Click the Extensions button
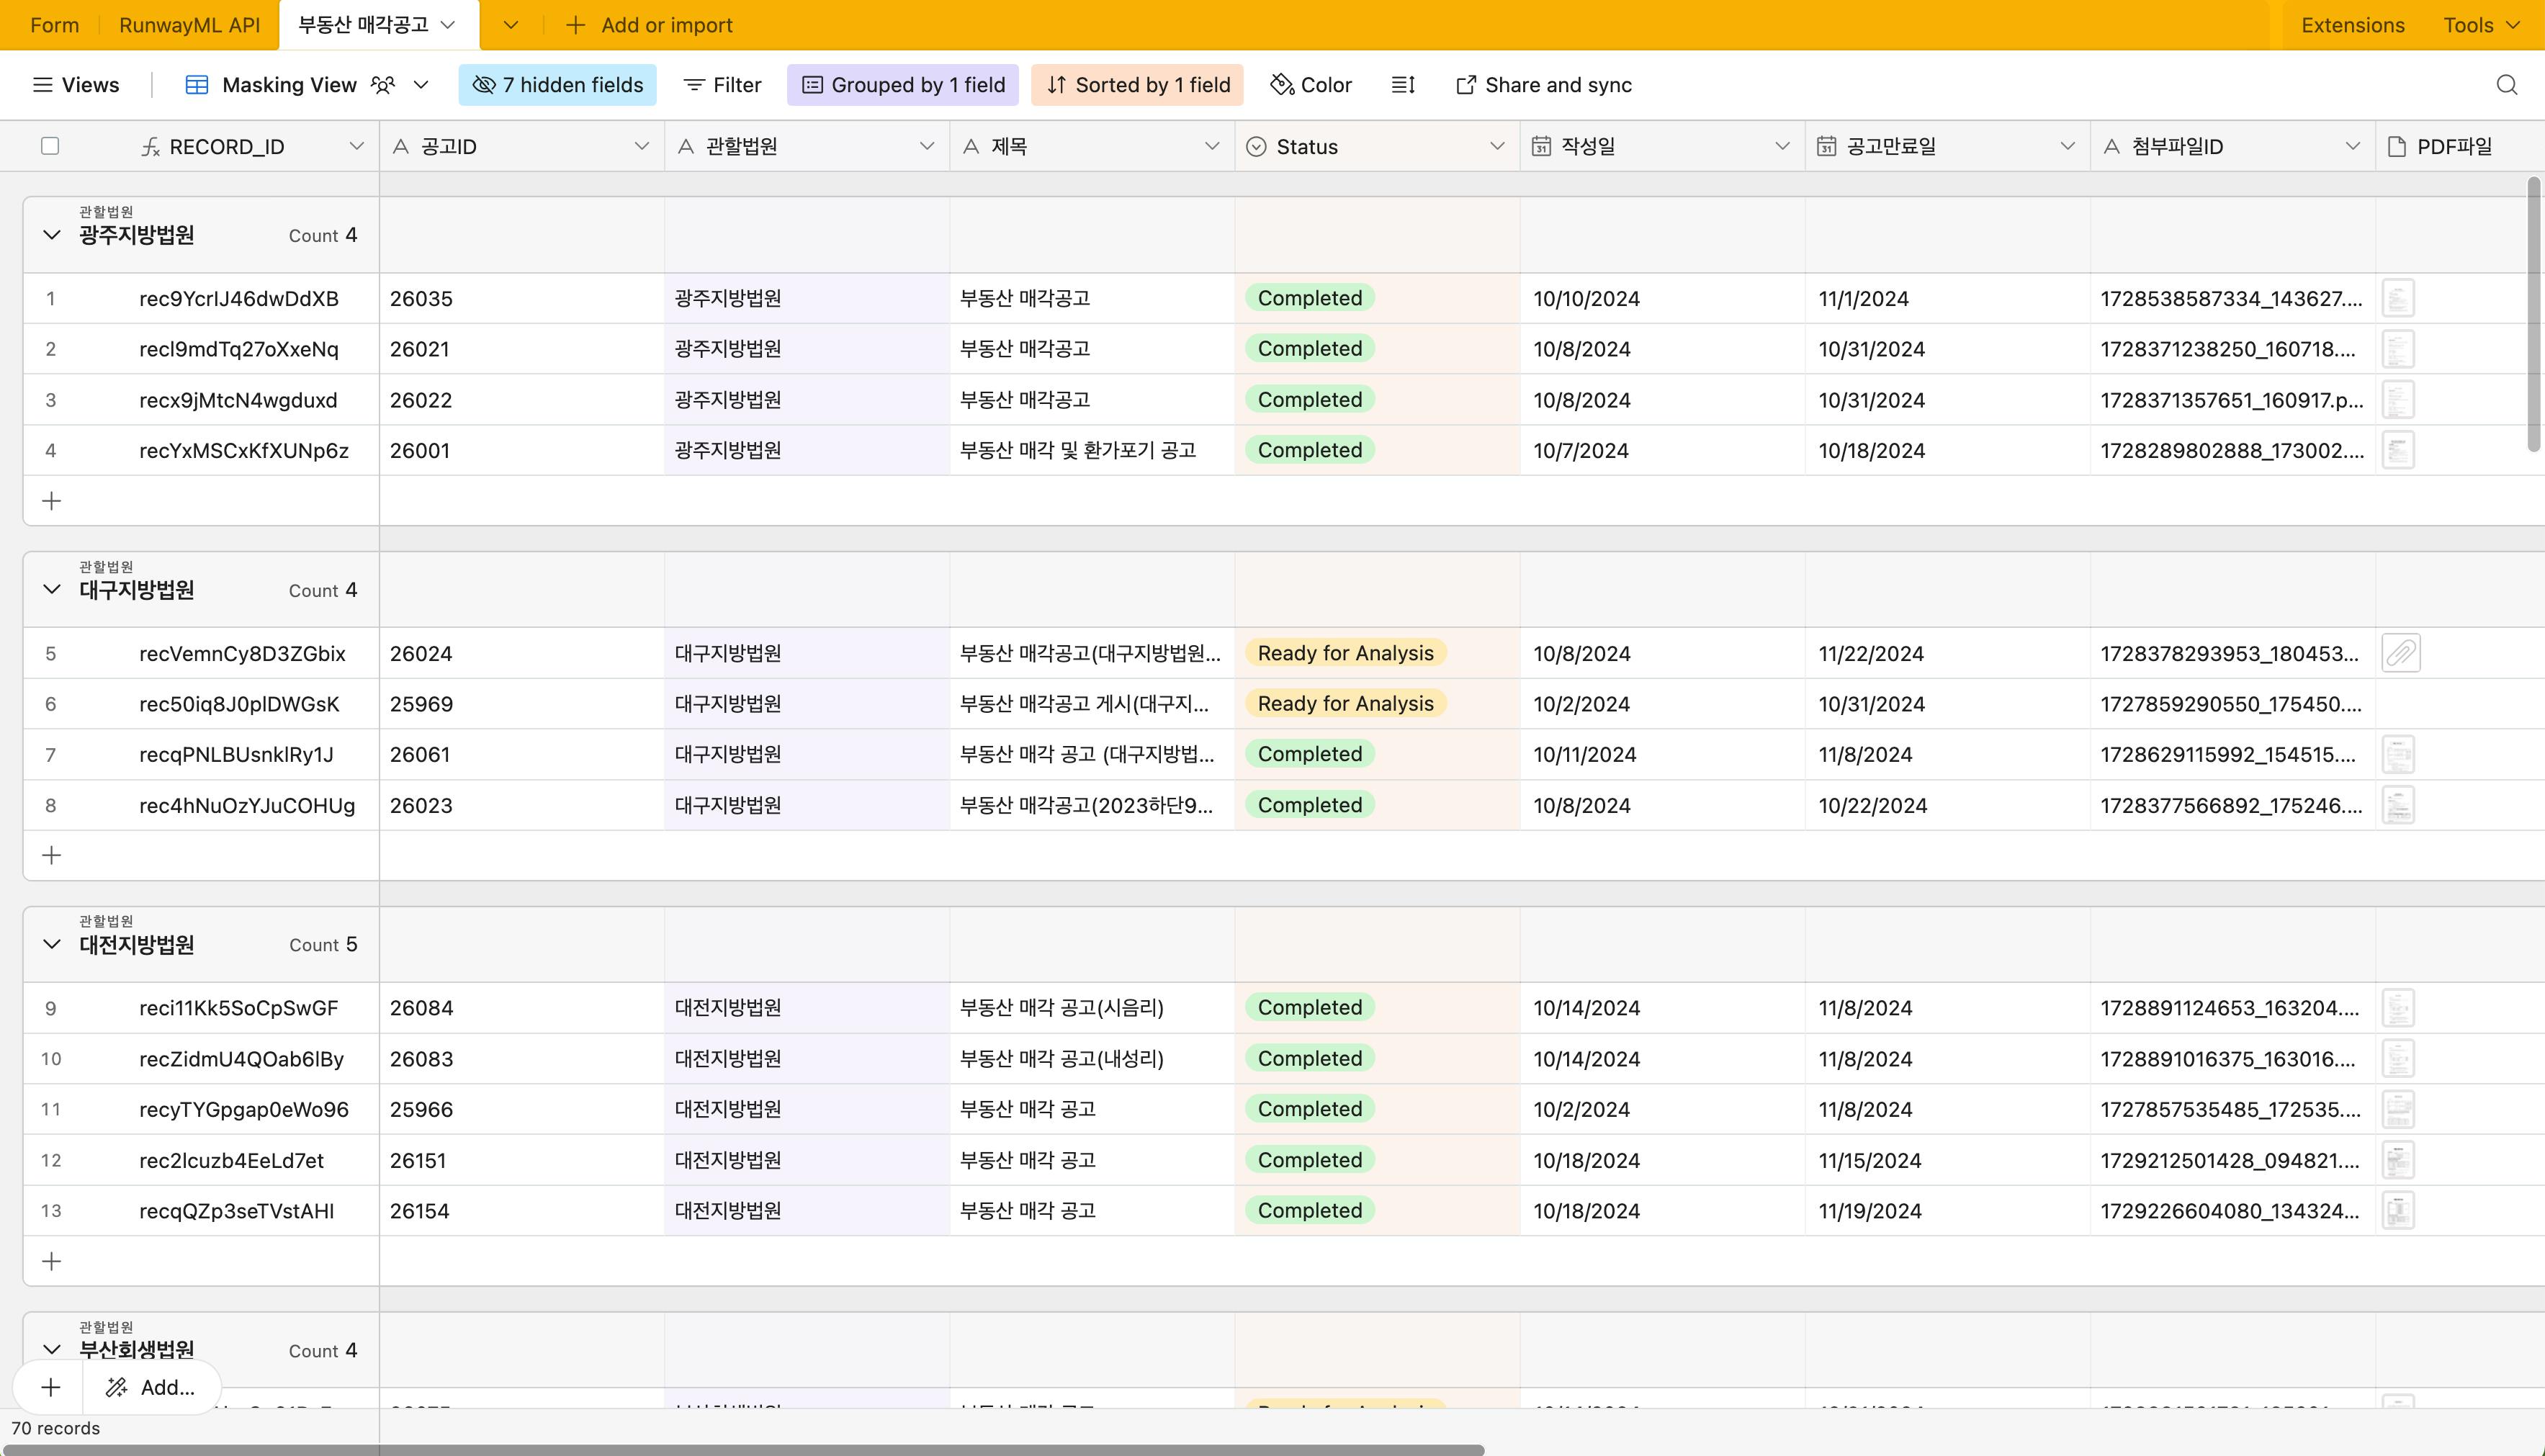 click(x=2352, y=25)
